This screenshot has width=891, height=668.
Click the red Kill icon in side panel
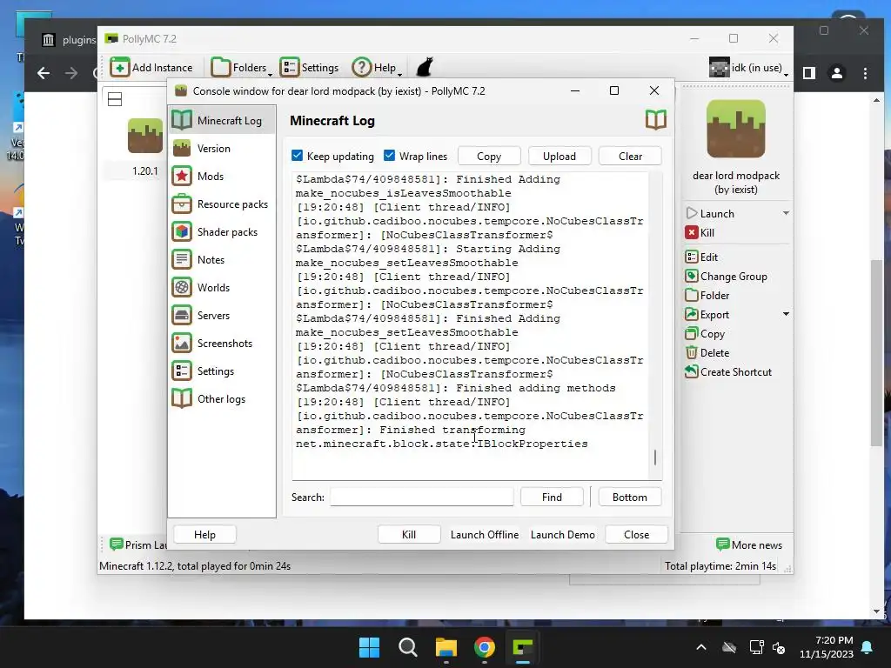(x=692, y=232)
